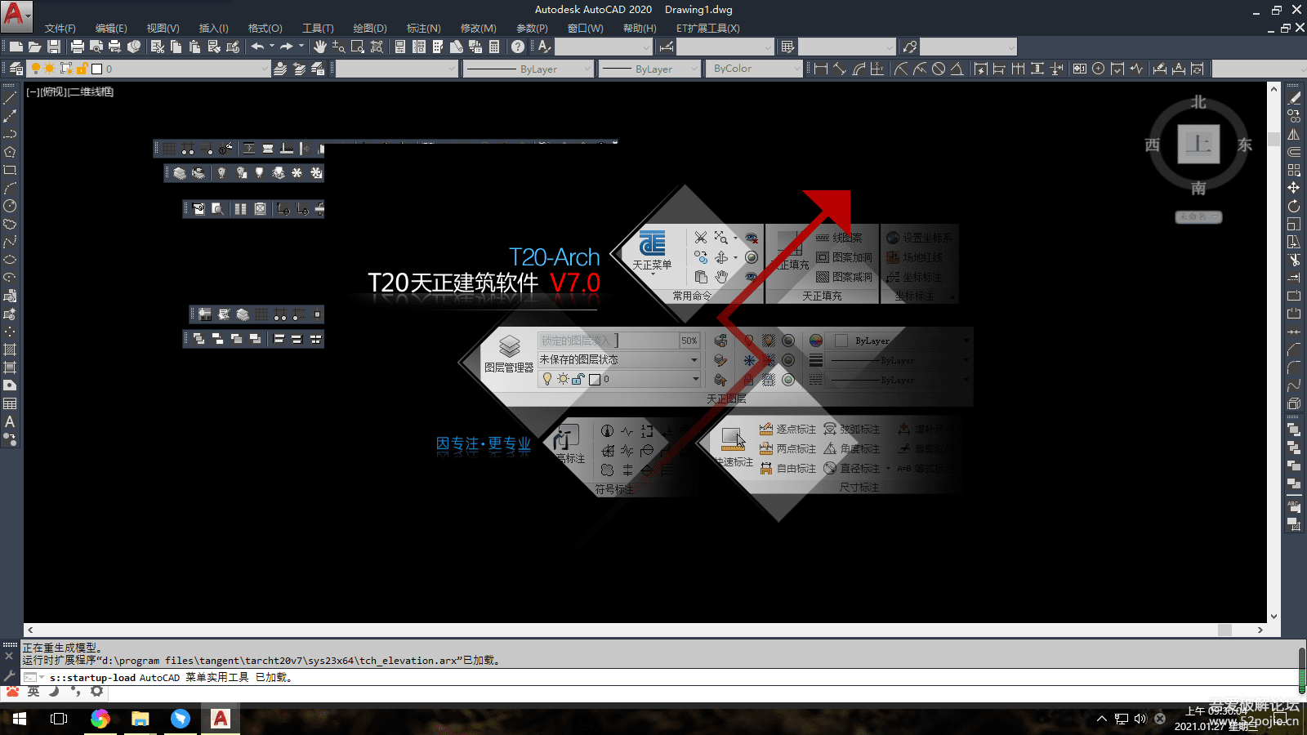The width and height of the screenshot is (1307, 735).
Task: Click the [二维线框] visual style control
Action: (x=91, y=91)
